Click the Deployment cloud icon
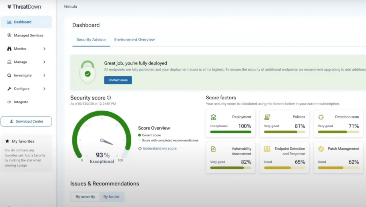 click(x=213, y=117)
